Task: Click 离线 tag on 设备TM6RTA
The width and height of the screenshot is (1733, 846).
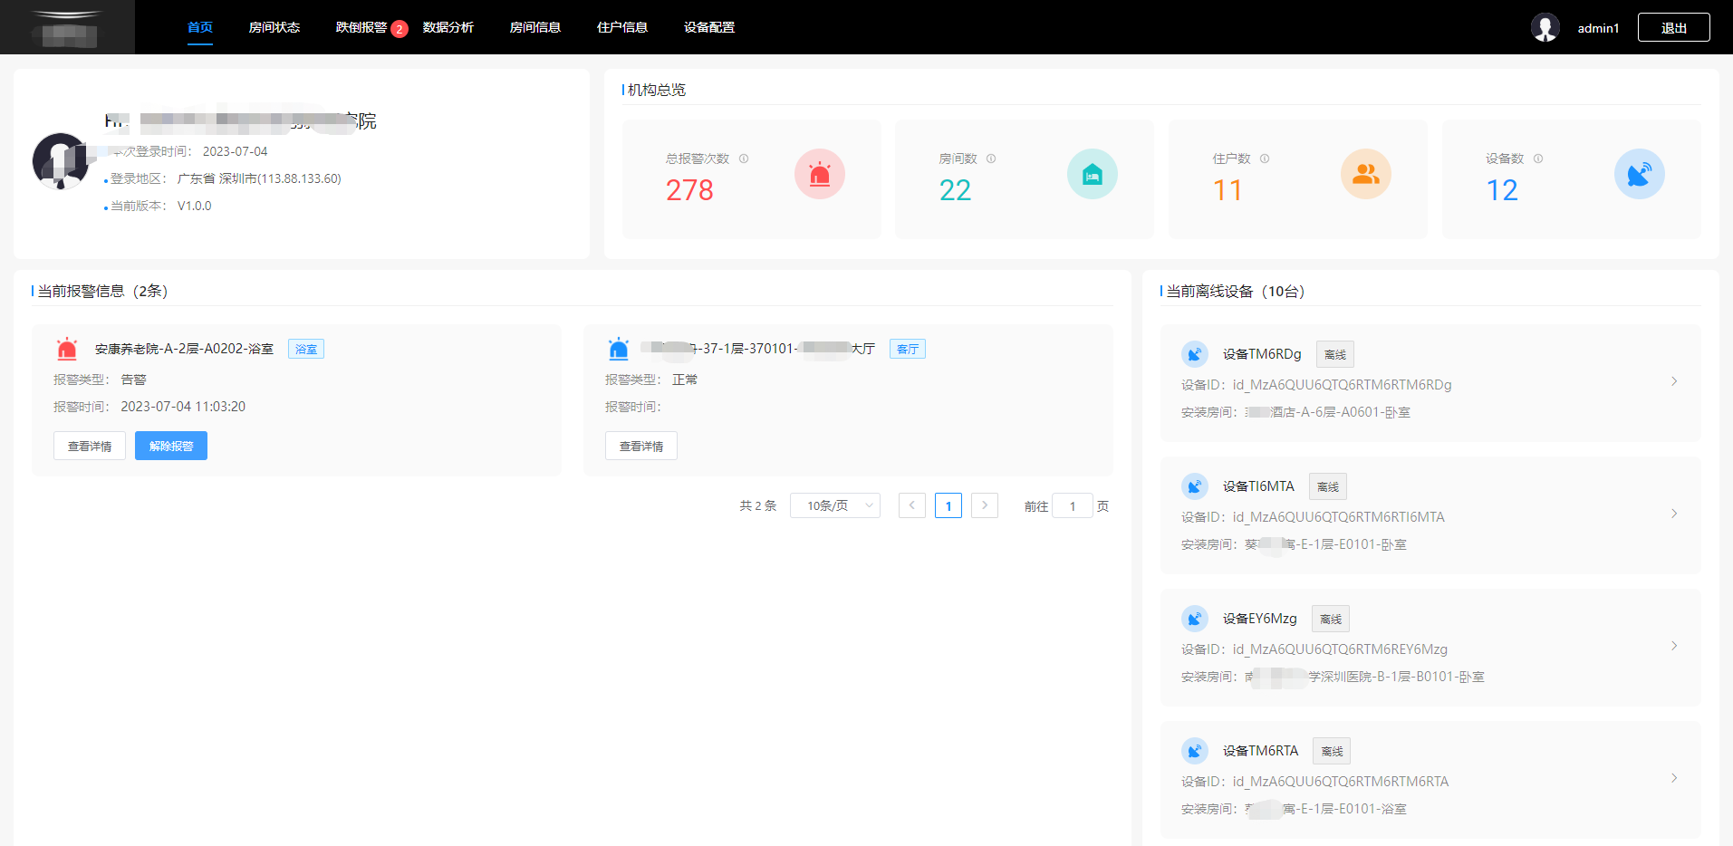Action: tap(1332, 751)
